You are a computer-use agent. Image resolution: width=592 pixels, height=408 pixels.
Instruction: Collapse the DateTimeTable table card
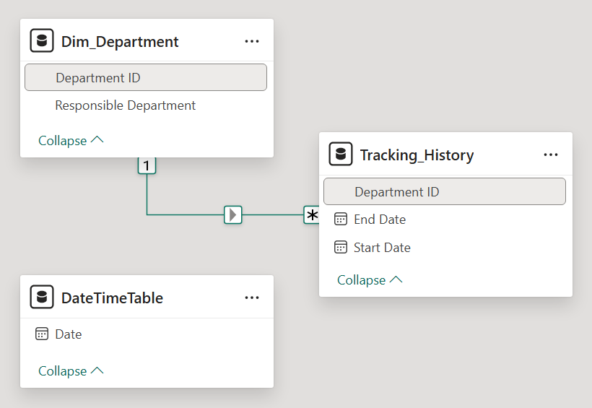pyautogui.click(x=71, y=371)
